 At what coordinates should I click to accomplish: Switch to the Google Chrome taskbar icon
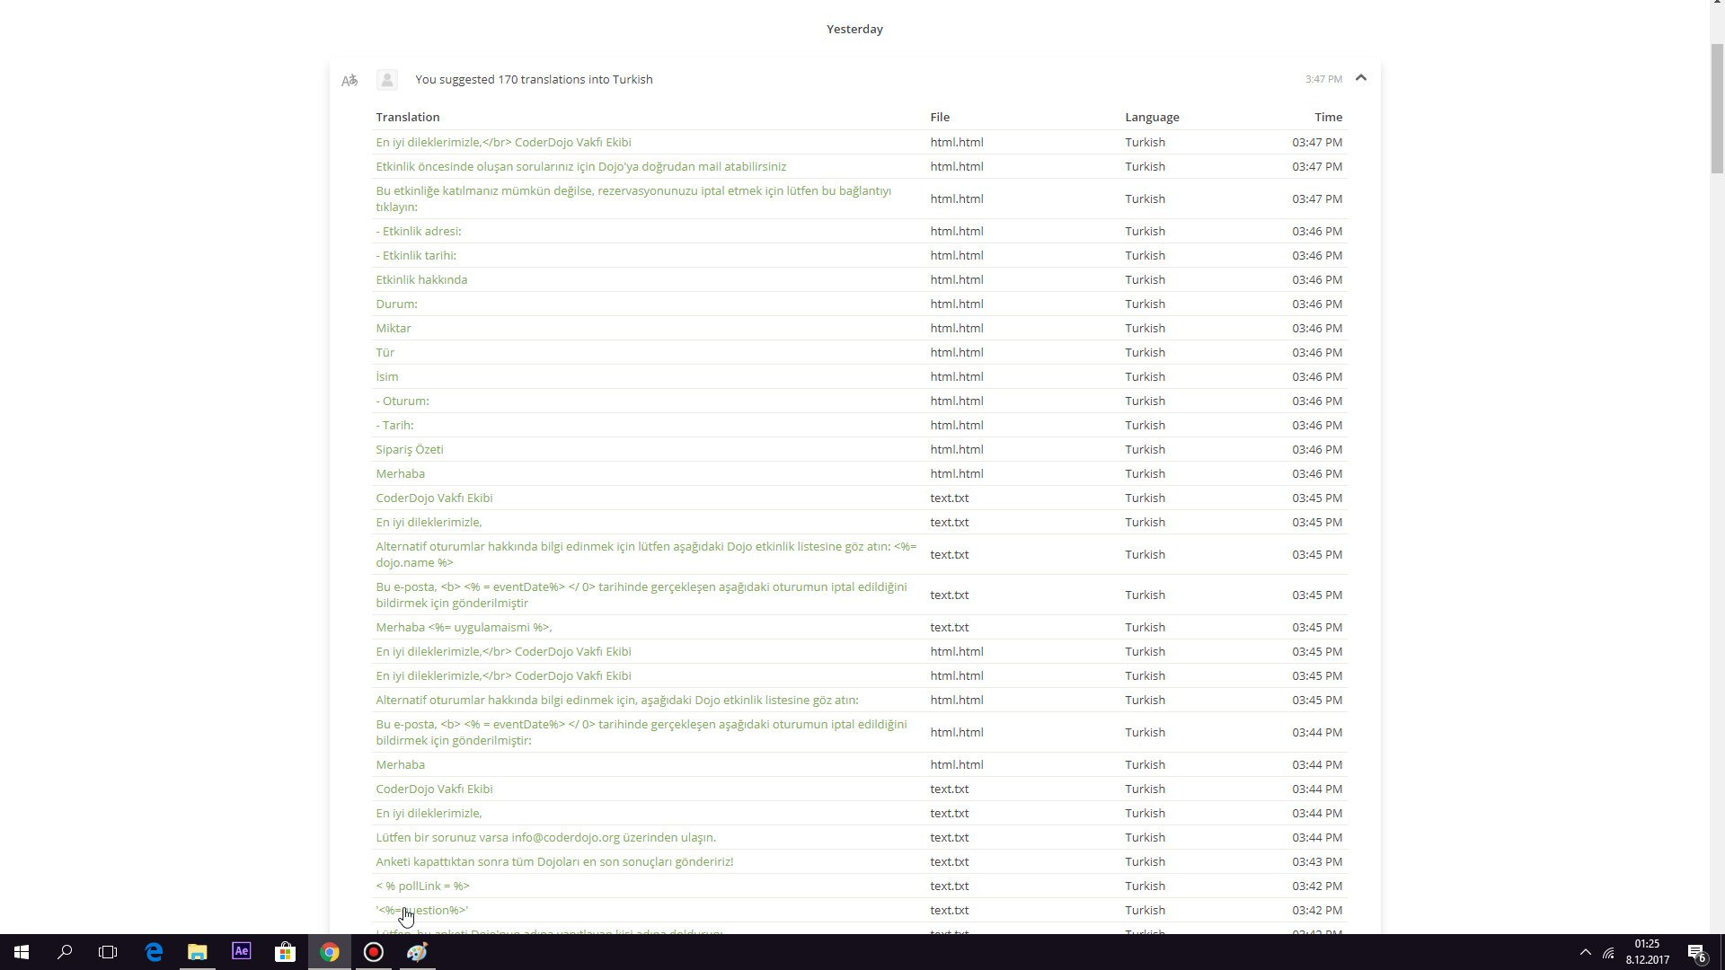[x=330, y=952]
